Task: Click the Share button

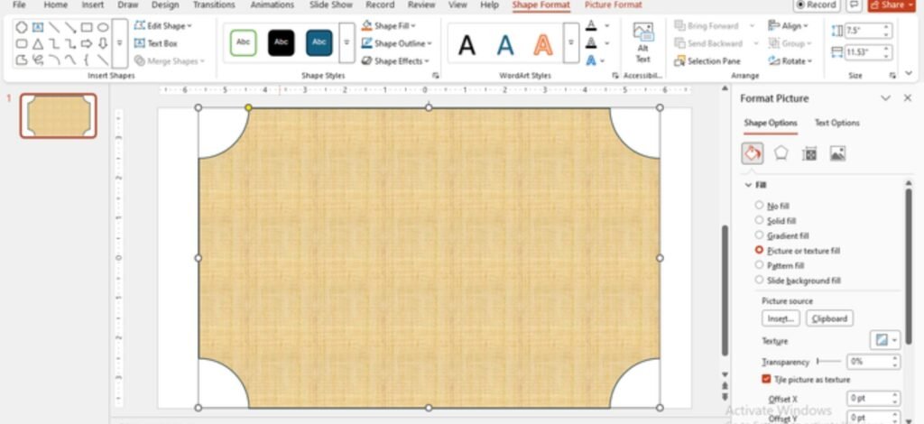Action: click(892, 5)
